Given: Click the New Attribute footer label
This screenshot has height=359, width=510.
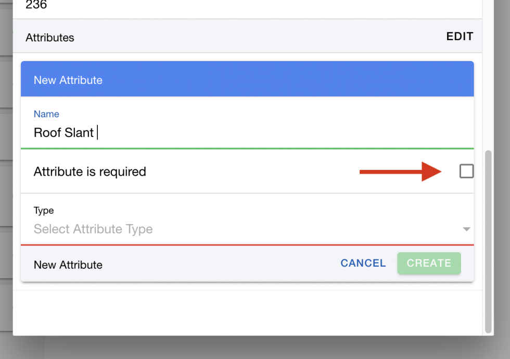Looking at the screenshot, I should point(68,265).
